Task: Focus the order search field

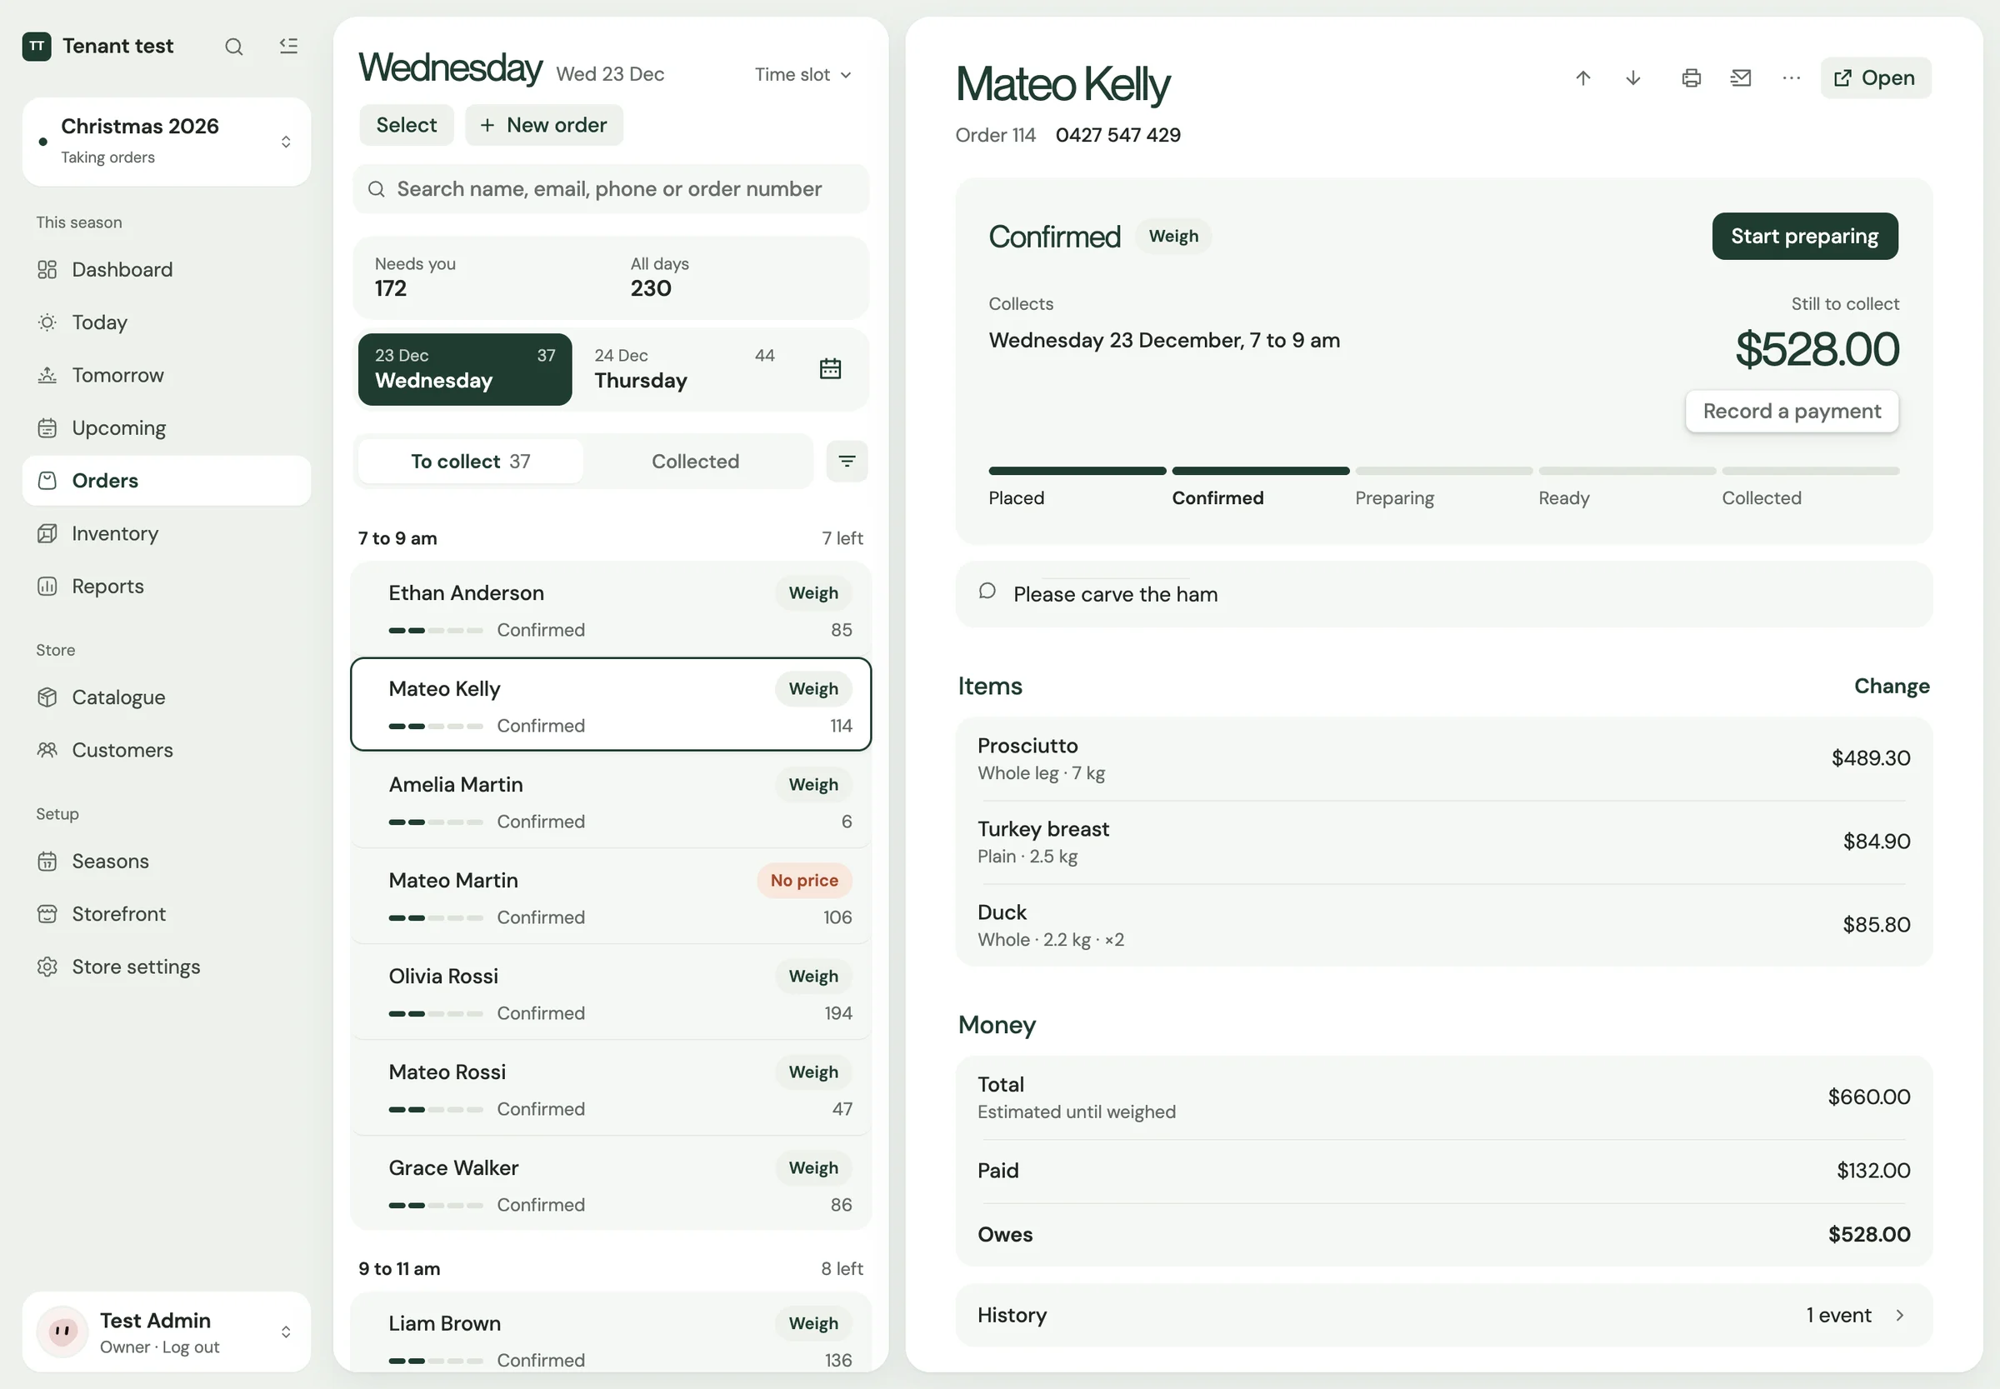Action: pyautogui.click(x=610, y=189)
